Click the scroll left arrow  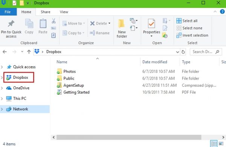click(53, 137)
